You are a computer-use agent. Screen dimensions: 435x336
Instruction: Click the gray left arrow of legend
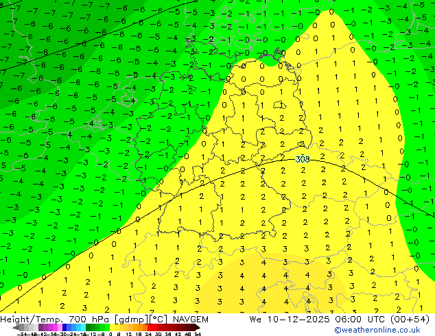click(16, 328)
